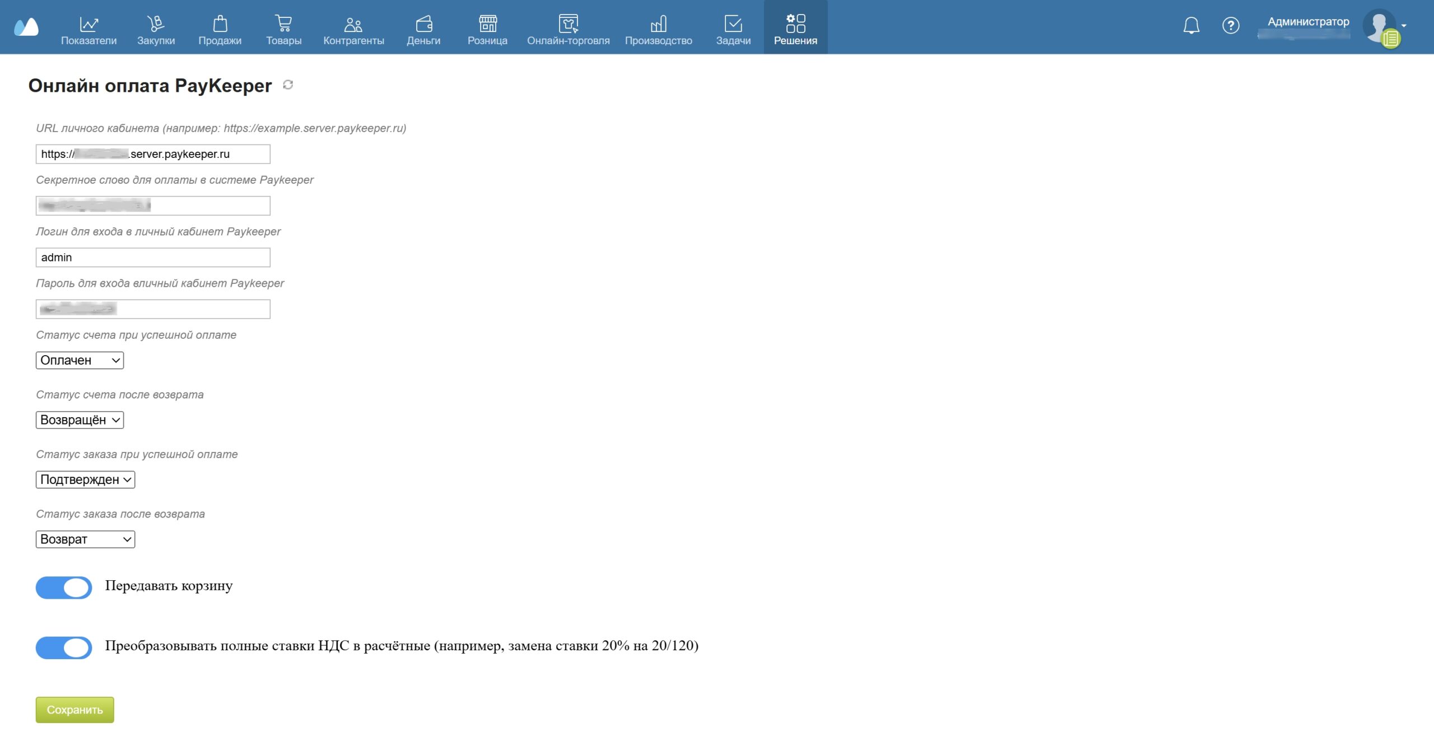The width and height of the screenshot is (1434, 732).
Task: Open the help question mark
Action: click(x=1230, y=26)
